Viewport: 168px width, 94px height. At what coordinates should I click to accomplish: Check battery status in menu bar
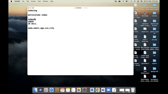pyautogui.click(x=127, y=1)
